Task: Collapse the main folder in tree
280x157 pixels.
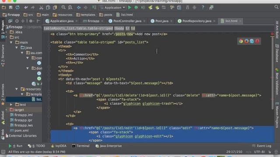Action: (11, 43)
